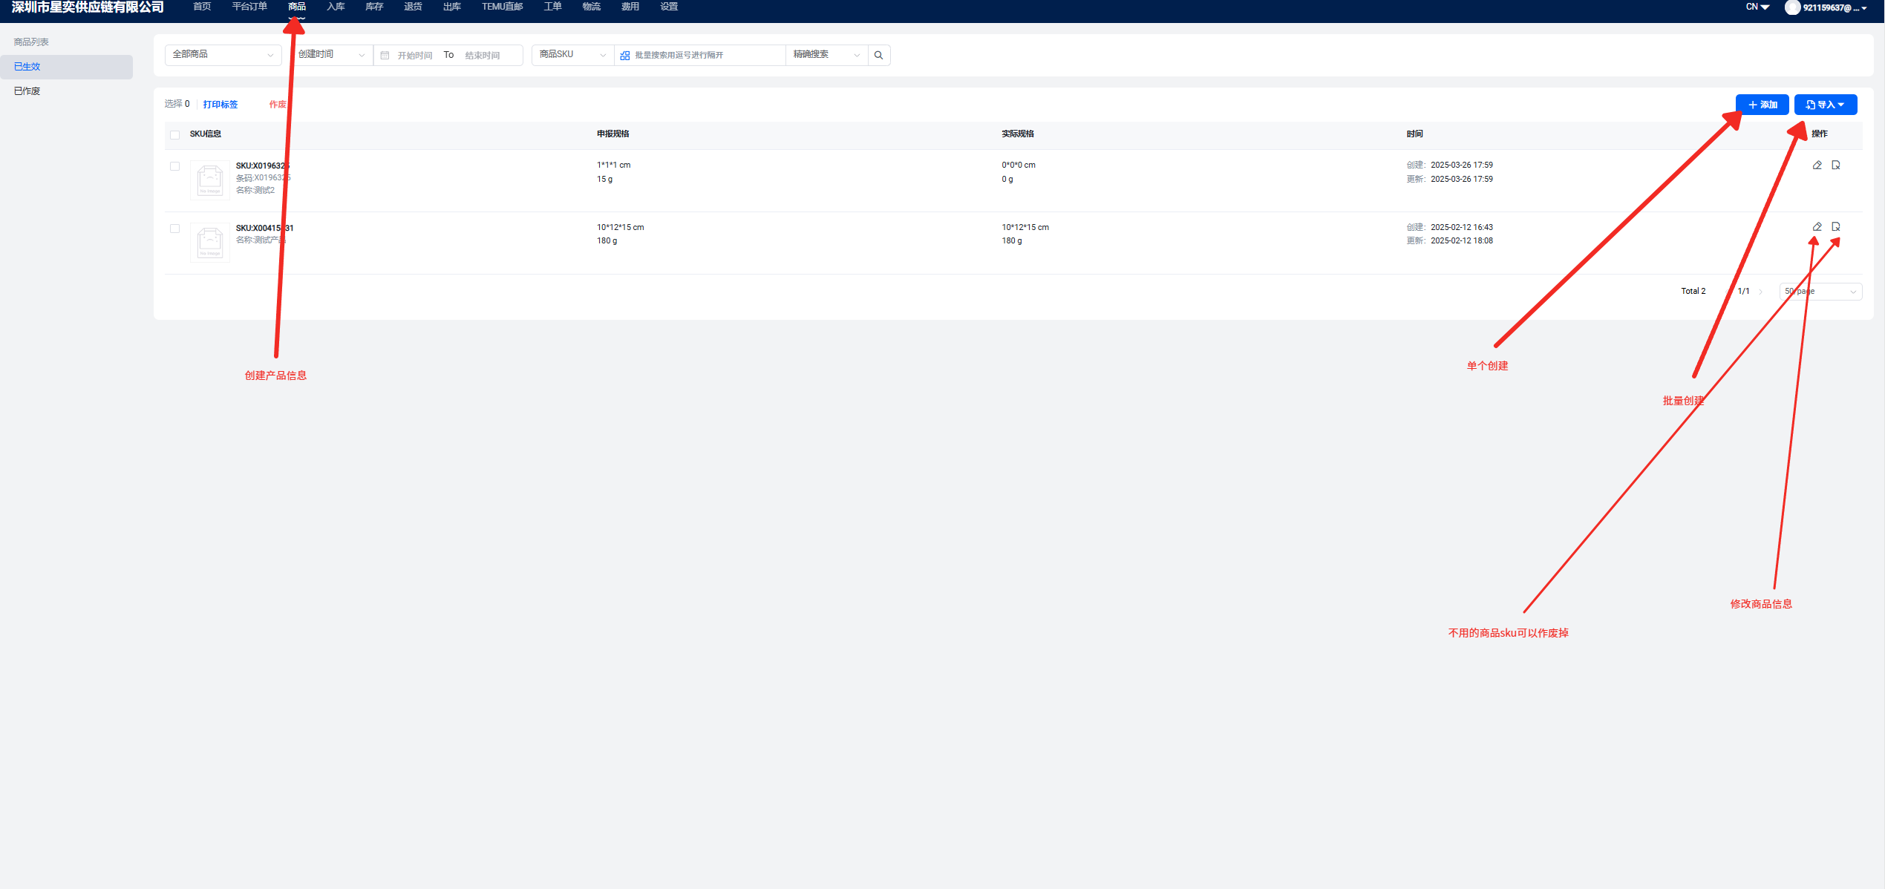The image size is (1885, 889).
Task: Open the 库存 menu
Action: pyautogui.click(x=374, y=7)
